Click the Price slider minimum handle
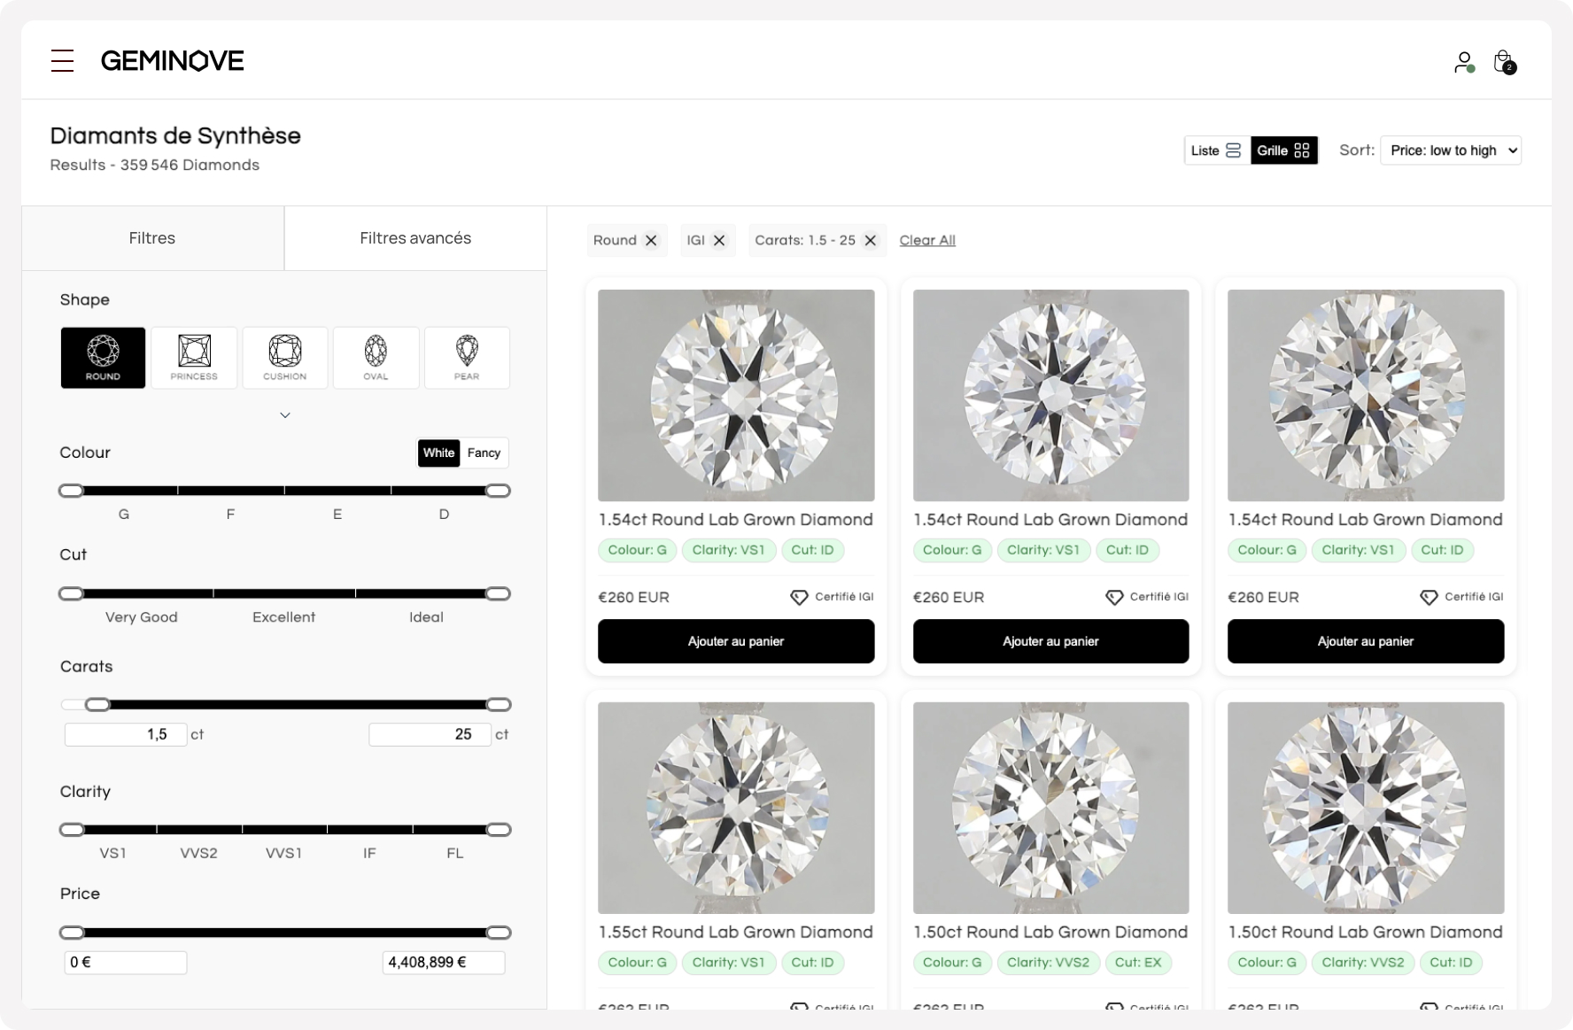This screenshot has width=1573, height=1030. (71, 933)
